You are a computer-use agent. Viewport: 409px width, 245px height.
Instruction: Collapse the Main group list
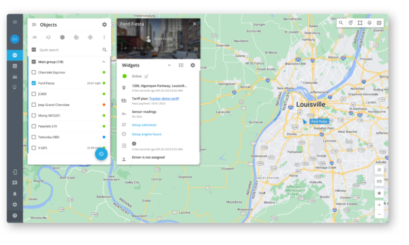[x=104, y=62]
